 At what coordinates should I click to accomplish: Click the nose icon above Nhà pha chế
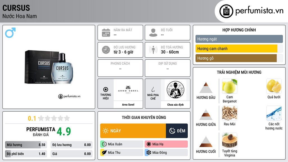click(x=153, y=89)
